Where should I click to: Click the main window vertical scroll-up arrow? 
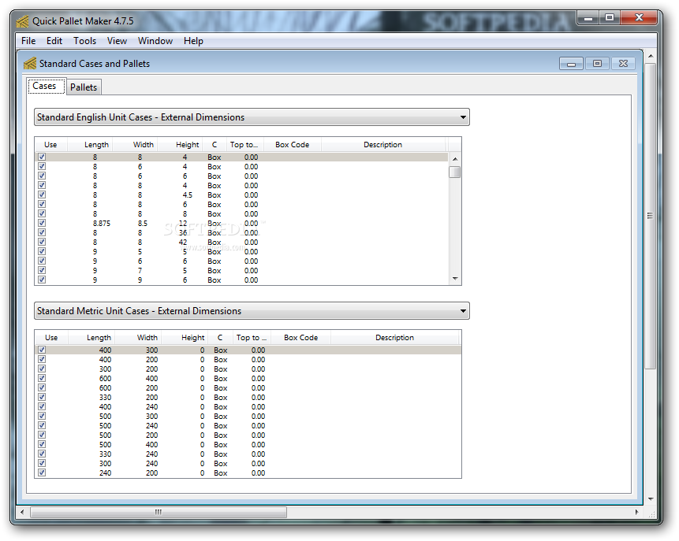point(651,56)
